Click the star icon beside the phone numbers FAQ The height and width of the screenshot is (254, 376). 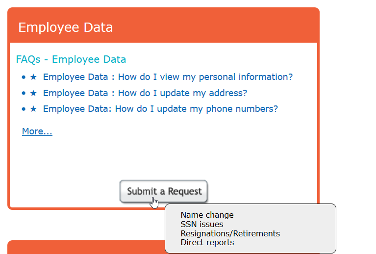click(x=33, y=109)
